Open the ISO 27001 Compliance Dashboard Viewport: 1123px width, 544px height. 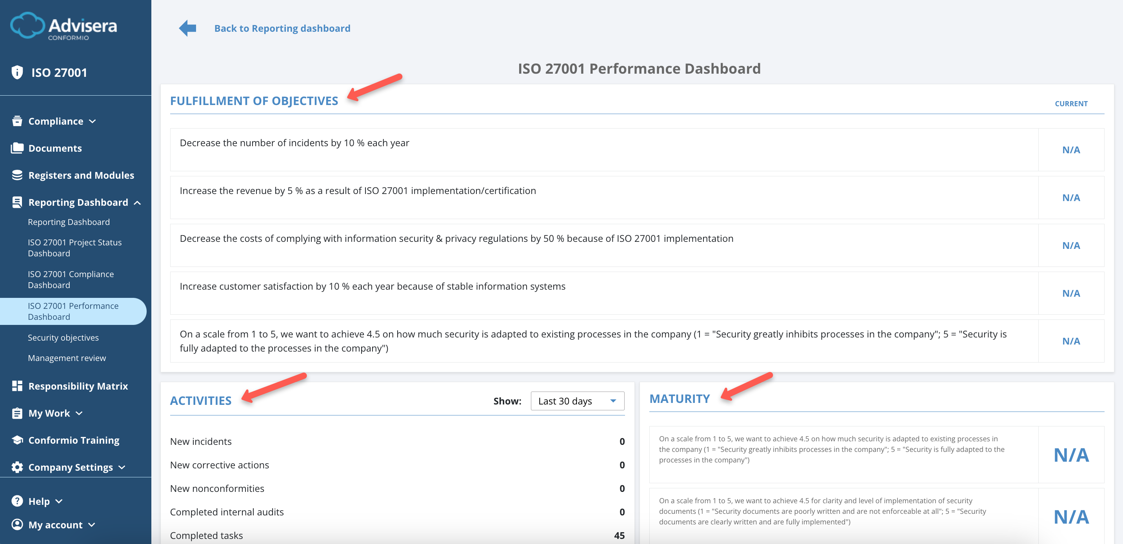click(x=71, y=279)
